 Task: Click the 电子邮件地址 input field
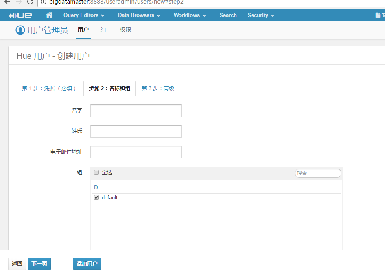(x=136, y=152)
